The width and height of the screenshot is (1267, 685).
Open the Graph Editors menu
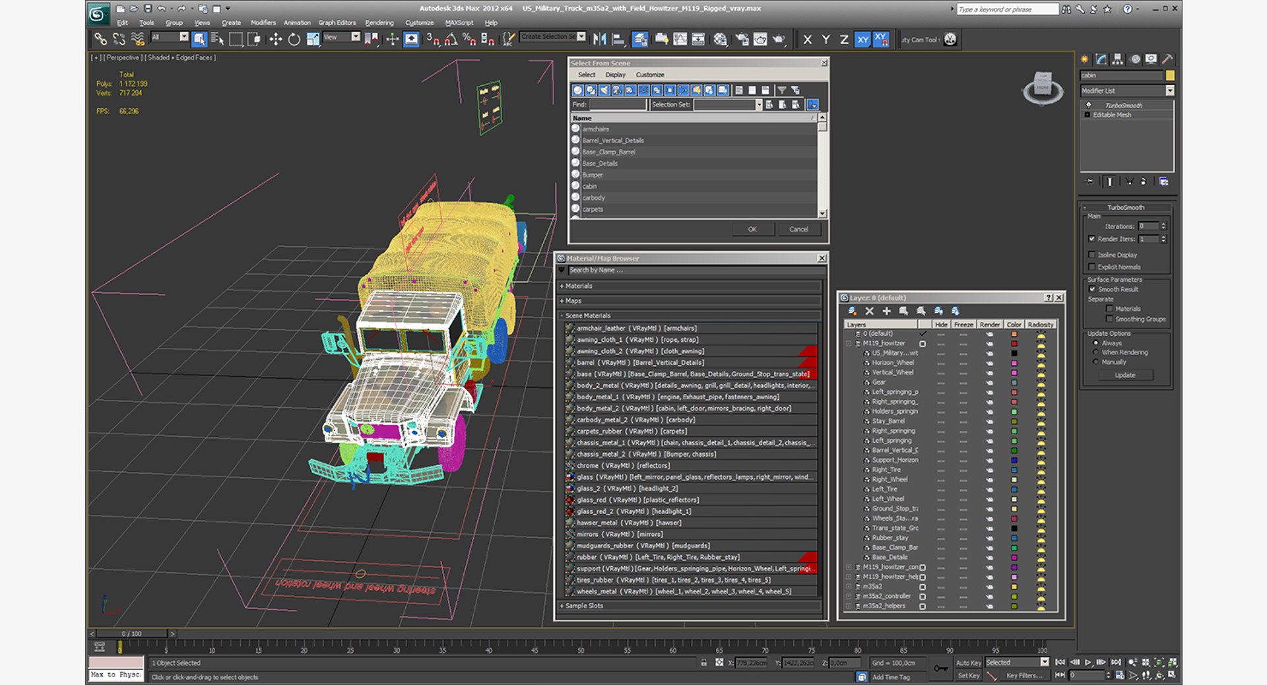[337, 22]
